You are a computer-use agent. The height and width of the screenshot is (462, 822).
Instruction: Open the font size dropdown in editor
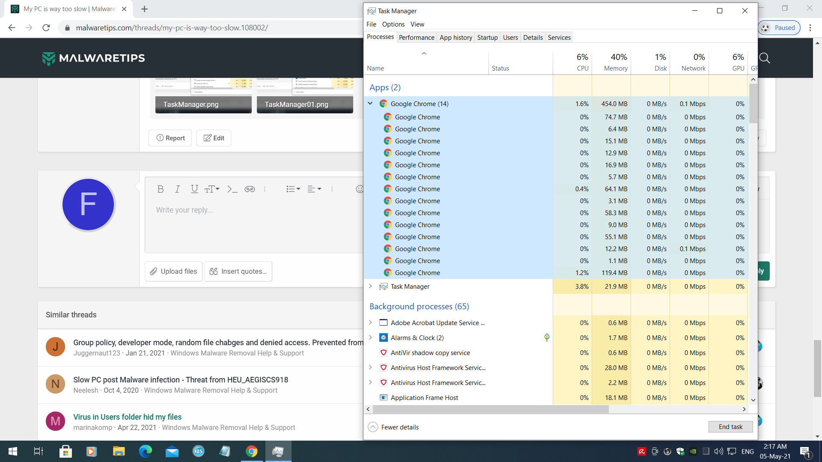coord(212,189)
